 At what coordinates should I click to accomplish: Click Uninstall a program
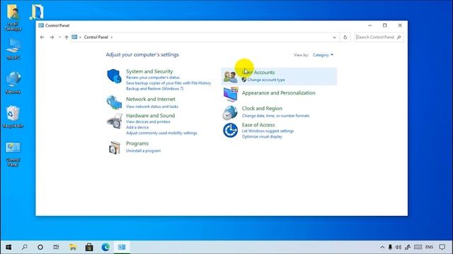coord(143,150)
